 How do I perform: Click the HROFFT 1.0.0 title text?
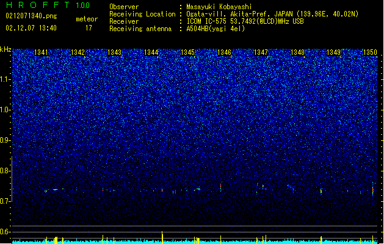click(48, 5)
